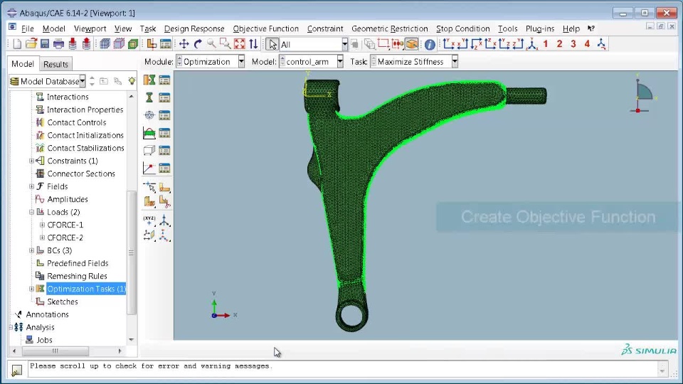Expand the CFORCE-1 load node
683x384 pixels.
[x=42, y=225]
